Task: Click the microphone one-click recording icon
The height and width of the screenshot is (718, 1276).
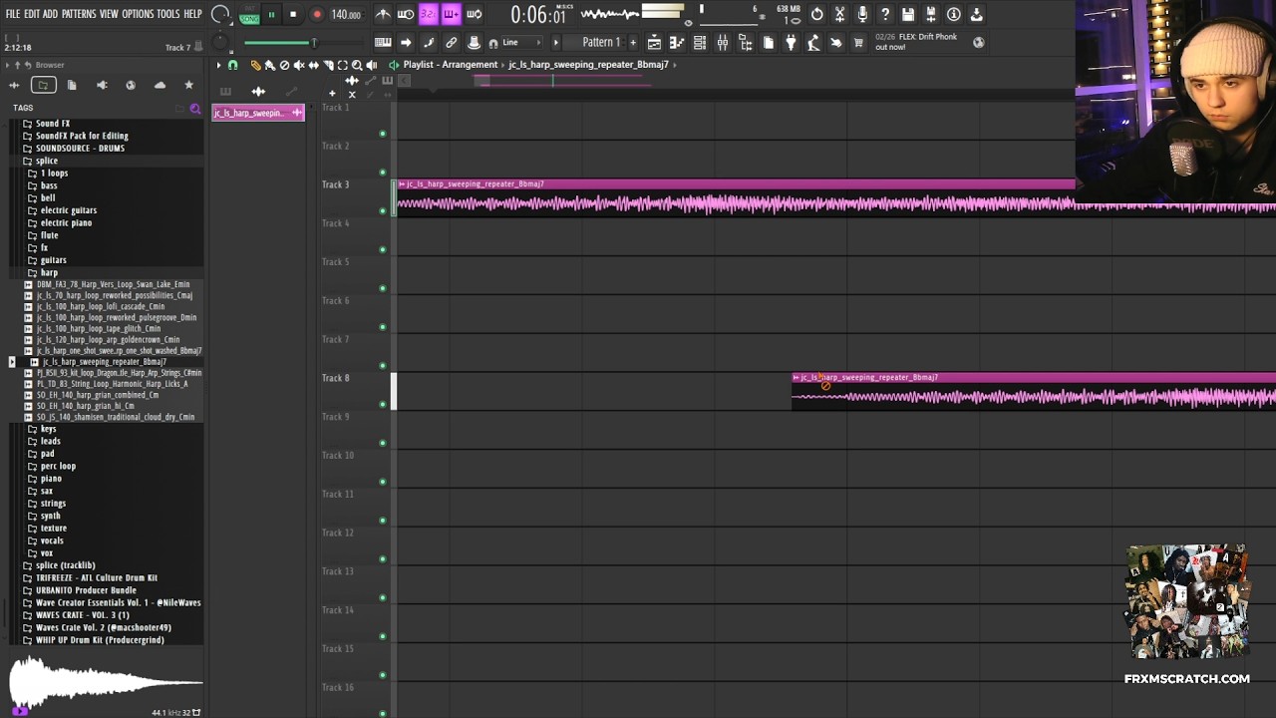Action: click(863, 14)
